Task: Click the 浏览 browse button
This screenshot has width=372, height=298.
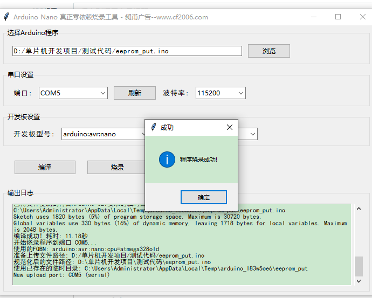Action: click(268, 51)
